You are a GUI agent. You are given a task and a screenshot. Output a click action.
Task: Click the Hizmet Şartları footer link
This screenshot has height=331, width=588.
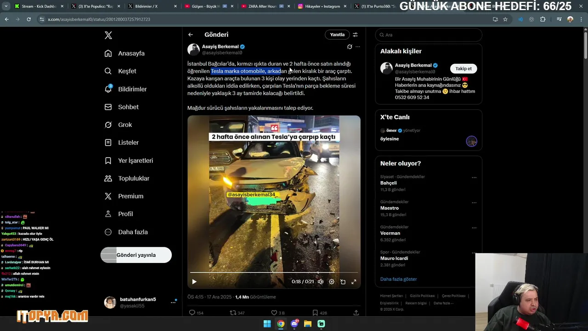point(391,296)
